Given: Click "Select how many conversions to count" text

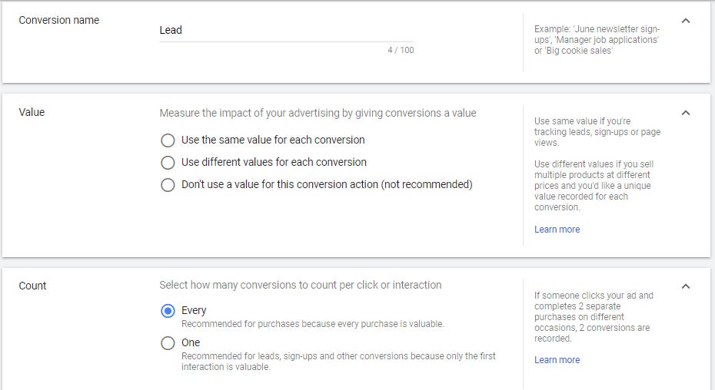Looking at the screenshot, I should 300,285.
